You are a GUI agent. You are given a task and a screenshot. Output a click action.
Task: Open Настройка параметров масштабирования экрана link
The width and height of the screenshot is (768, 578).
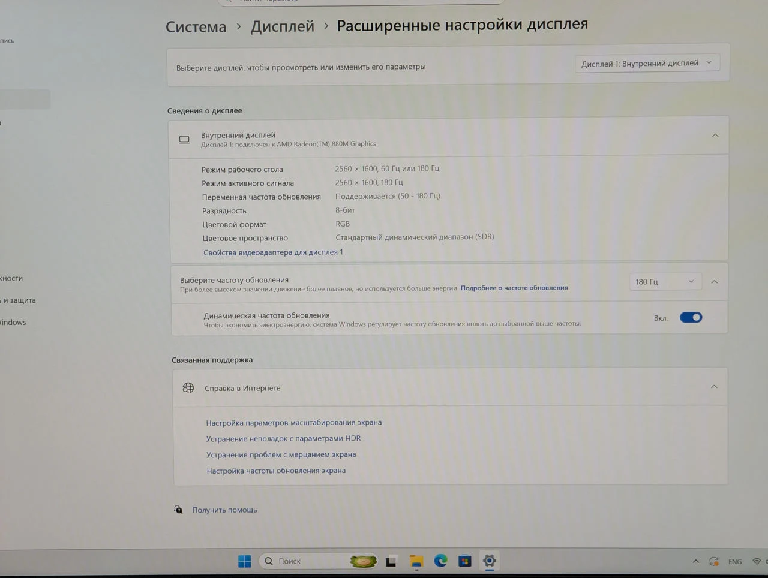coord(294,423)
